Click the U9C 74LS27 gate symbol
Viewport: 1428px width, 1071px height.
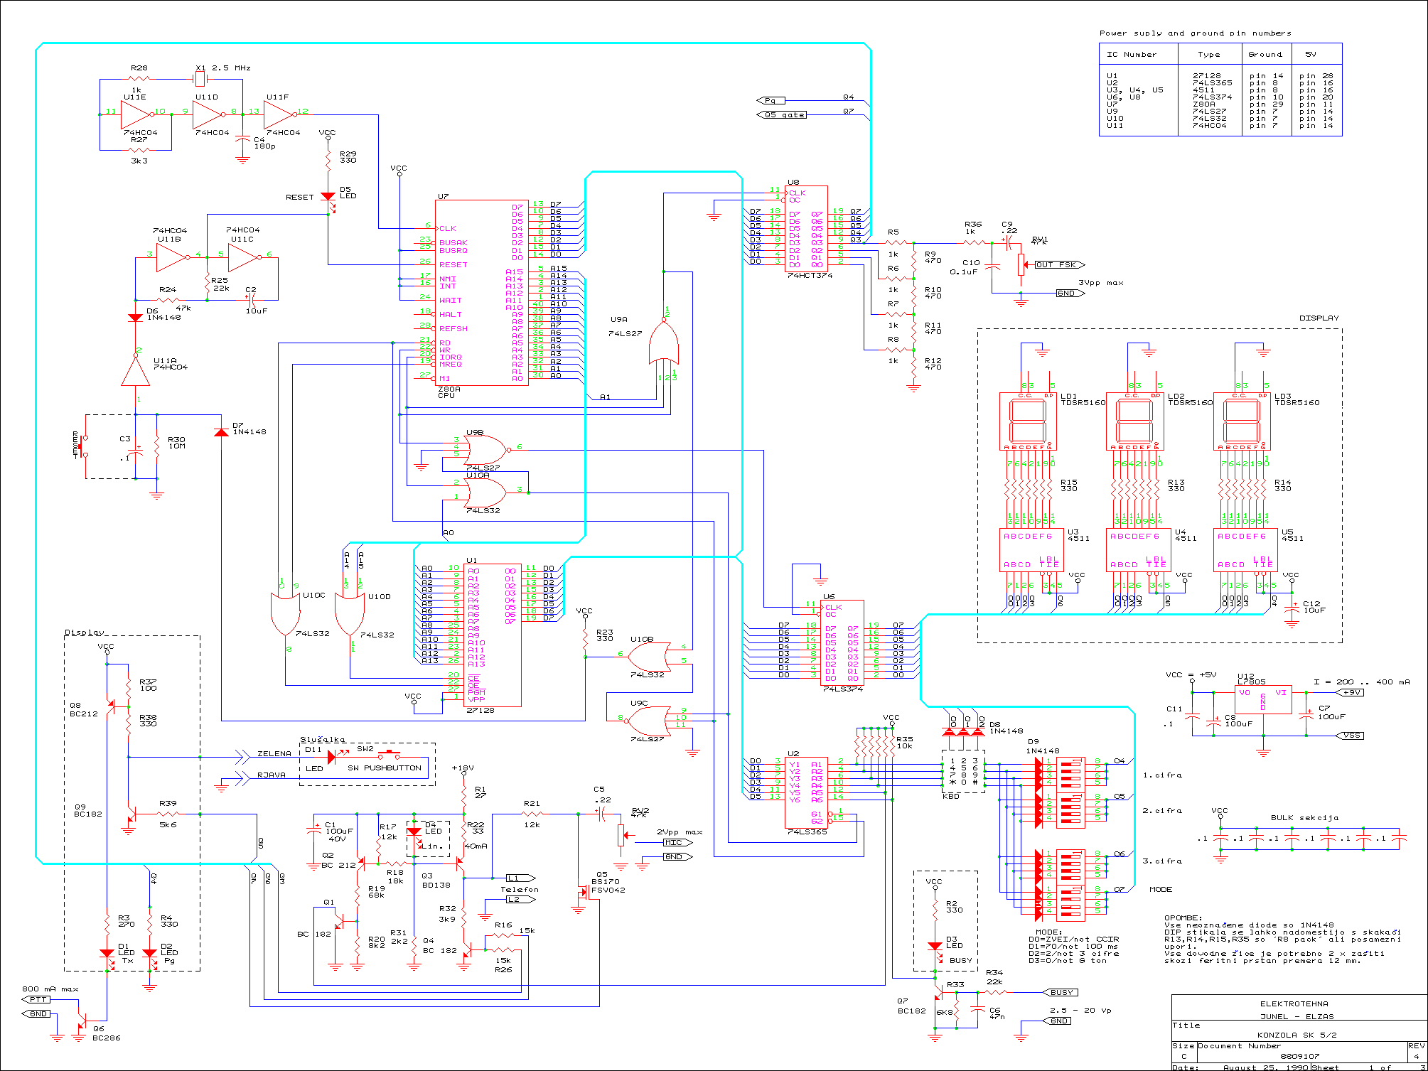648,721
